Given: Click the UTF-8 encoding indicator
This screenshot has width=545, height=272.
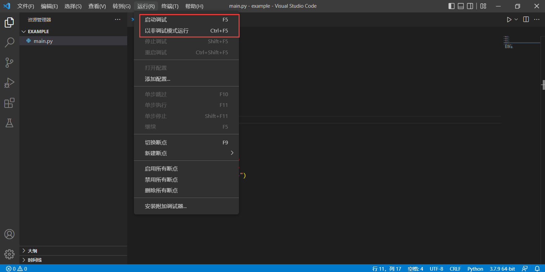Looking at the screenshot, I should pyautogui.click(x=436, y=269).
